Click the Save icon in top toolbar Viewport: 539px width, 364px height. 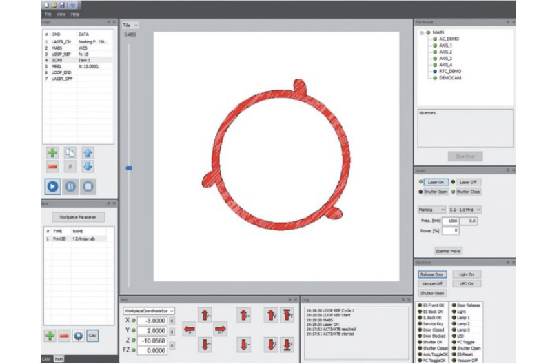coord(63,4)
